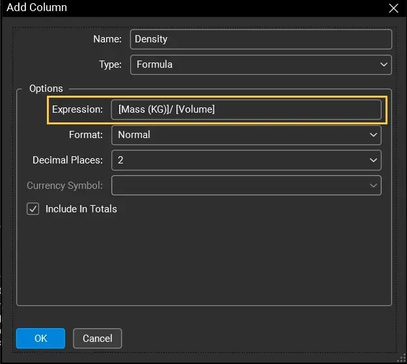This screenshot has width=407, height=364.
Task: Click the Name field containing Density
Action: coord(261,39)
